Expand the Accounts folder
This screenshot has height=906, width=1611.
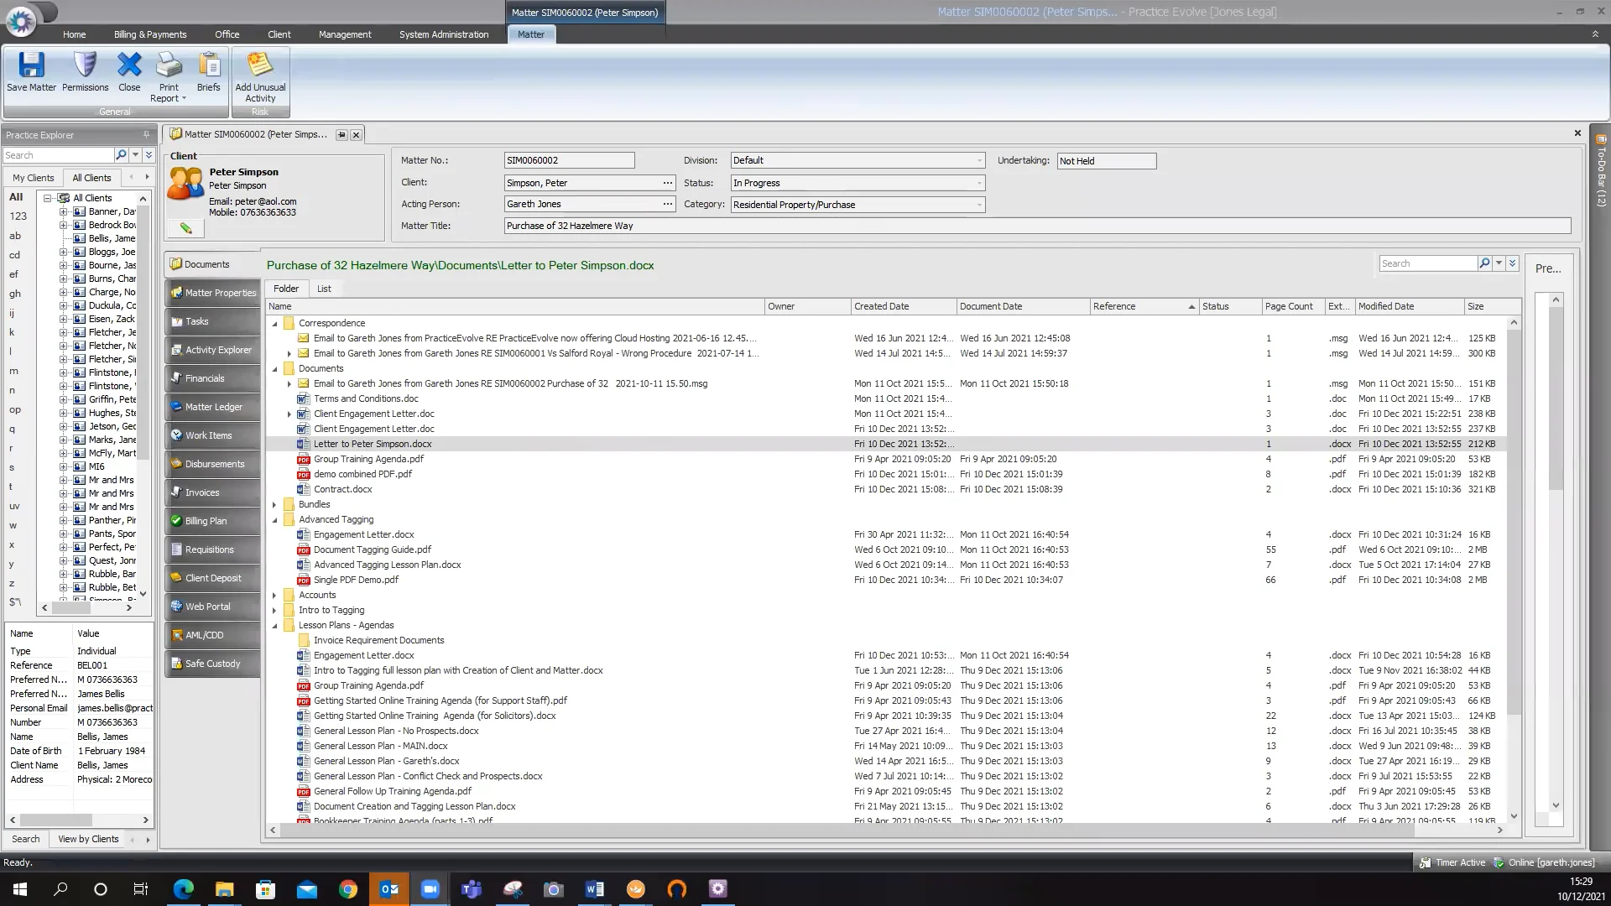pyautogui.click(x=274, y=595)
